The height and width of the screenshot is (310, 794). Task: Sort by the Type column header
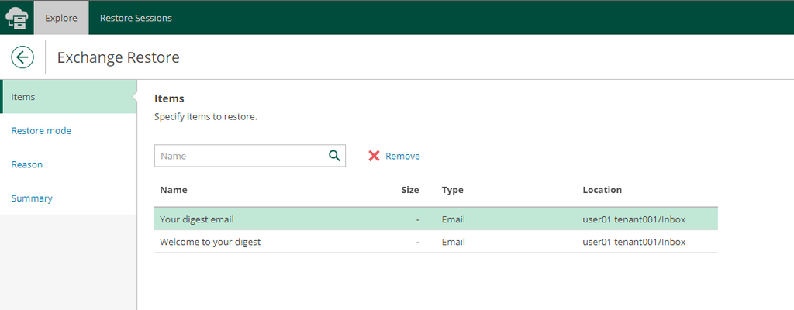point(453,190)
